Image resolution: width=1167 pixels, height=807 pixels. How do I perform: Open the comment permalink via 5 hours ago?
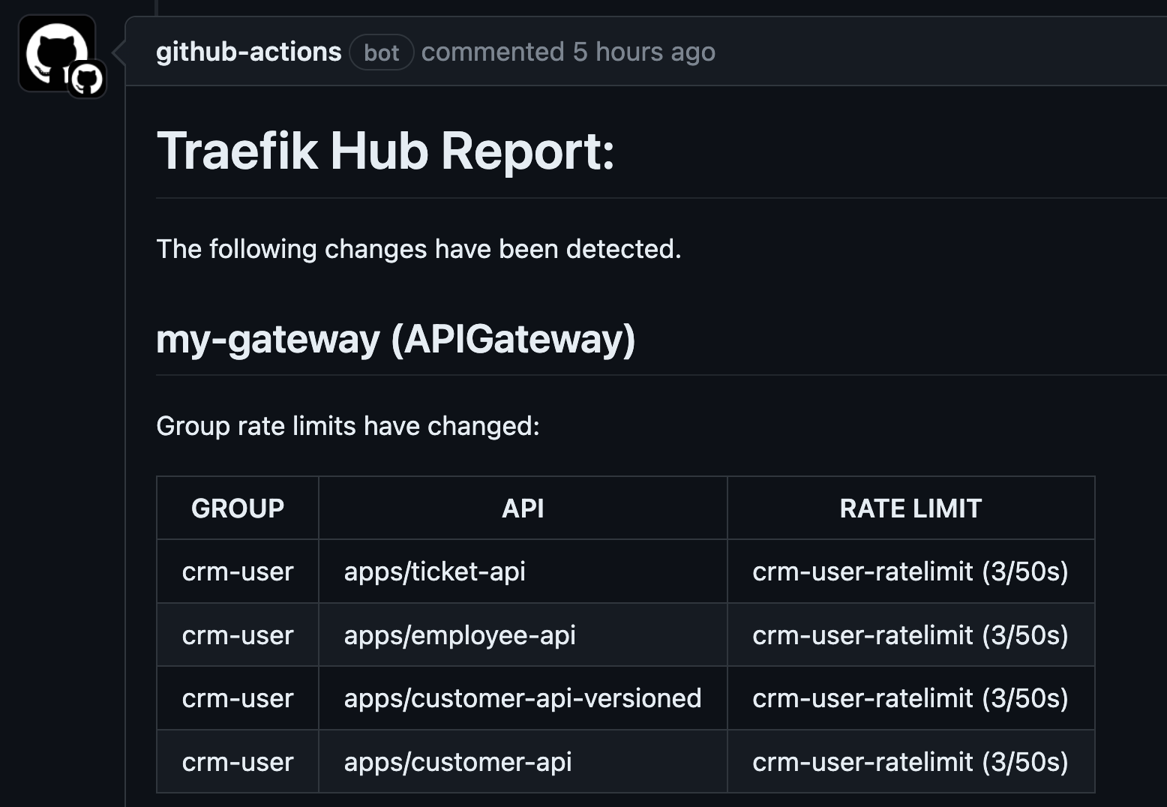[643, 52]
